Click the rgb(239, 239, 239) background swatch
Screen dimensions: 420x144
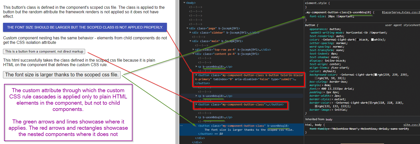376,75
